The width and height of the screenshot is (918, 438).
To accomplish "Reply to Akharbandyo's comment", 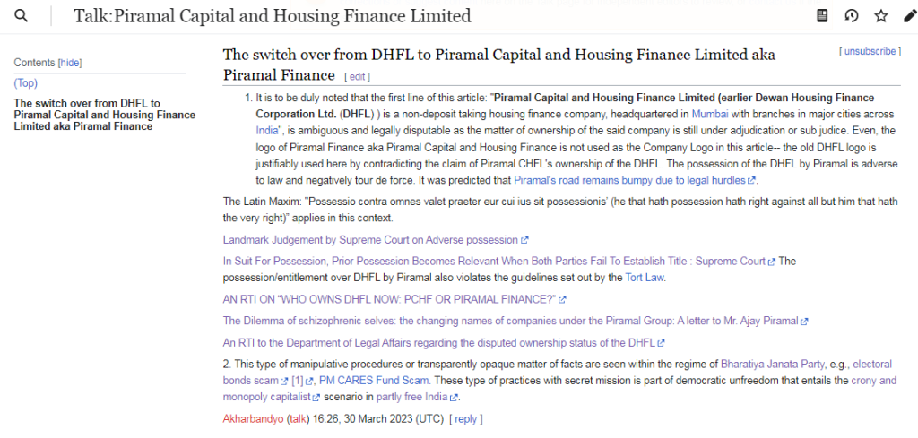I will (465, 418).
